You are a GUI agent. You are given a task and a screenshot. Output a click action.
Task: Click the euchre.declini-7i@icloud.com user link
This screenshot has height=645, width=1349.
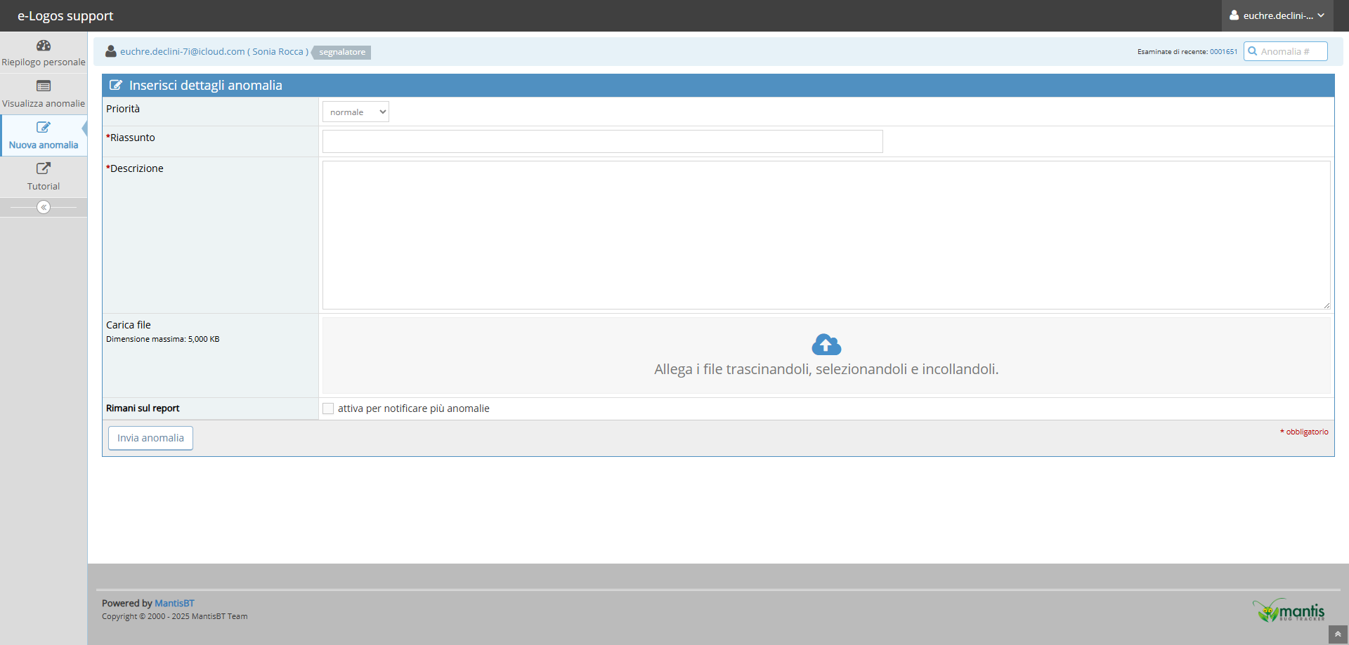pos(183,52)
